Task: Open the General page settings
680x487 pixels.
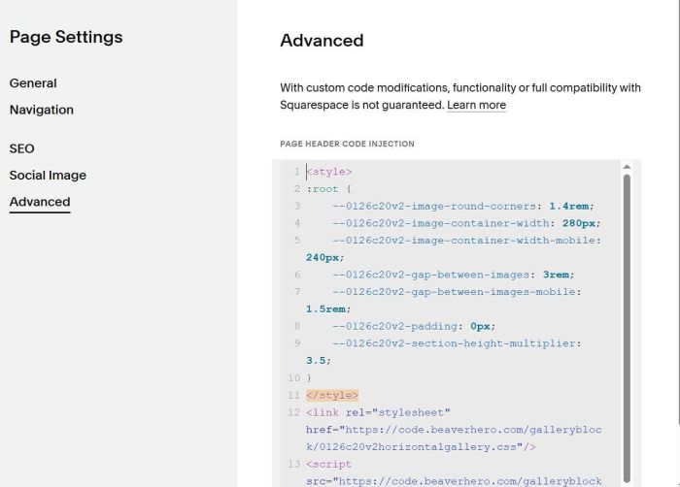Action: coord(33,83)
